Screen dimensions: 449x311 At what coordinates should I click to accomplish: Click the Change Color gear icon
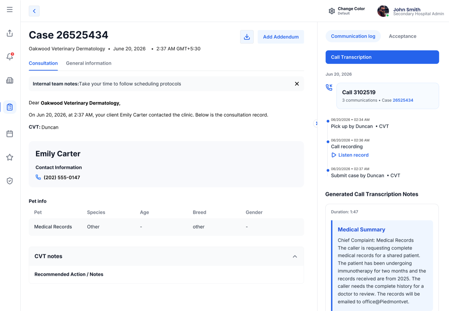tap(332, 11)
